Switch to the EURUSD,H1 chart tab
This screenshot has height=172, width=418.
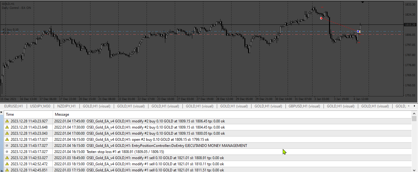(x=13, y=106)
